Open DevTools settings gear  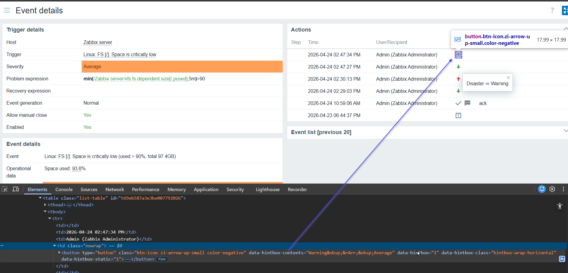(552, 189)
